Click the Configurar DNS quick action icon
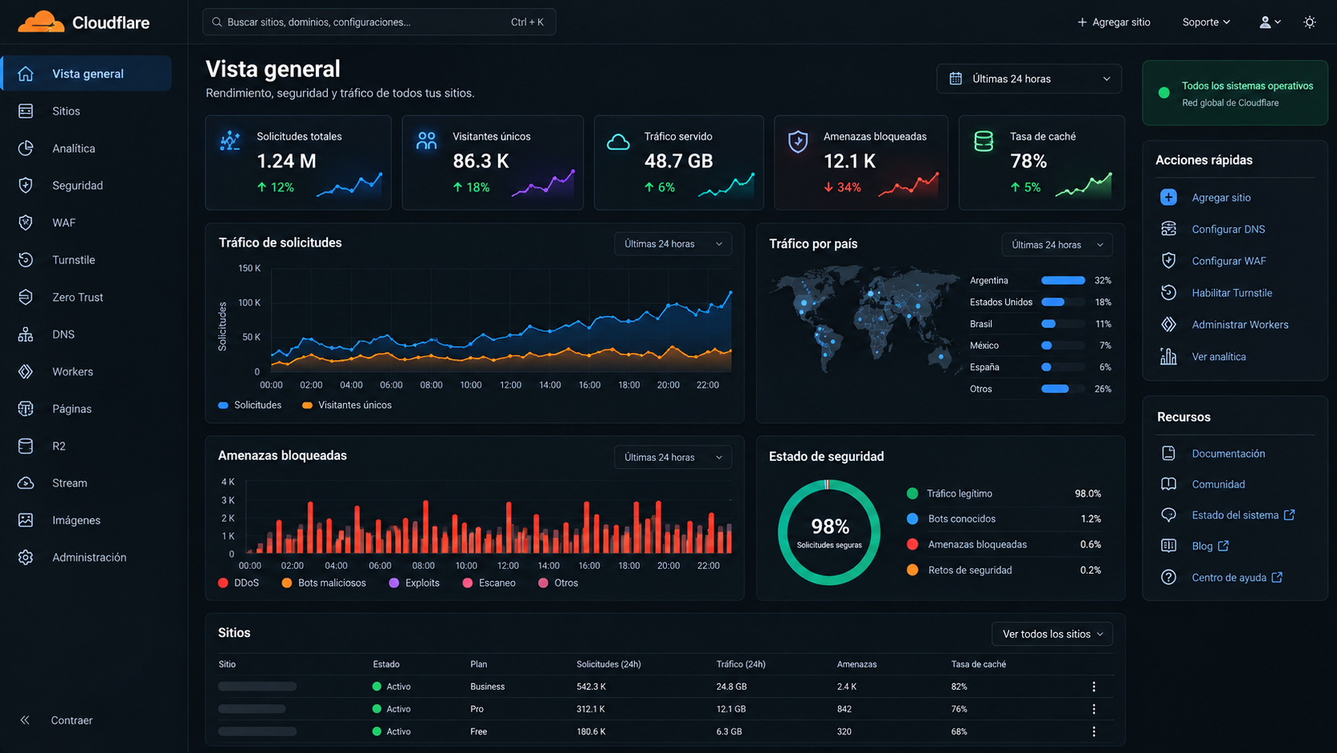Viewport: 1337px width, 753px height. (x=1168, y=229)
